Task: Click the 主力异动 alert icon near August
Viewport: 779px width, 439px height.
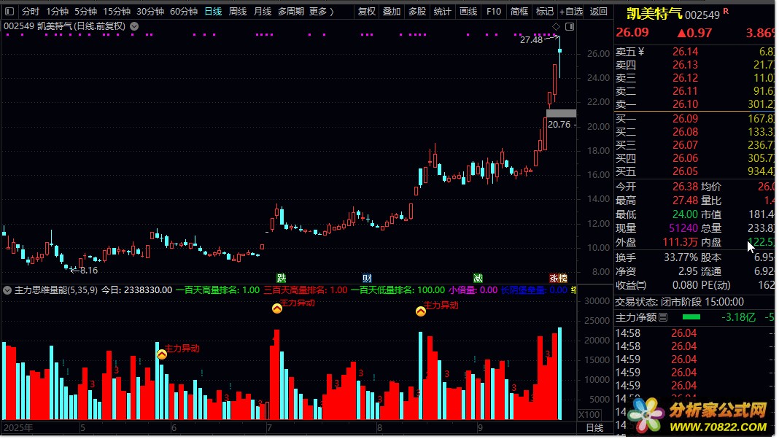Action: coord(421,311)
